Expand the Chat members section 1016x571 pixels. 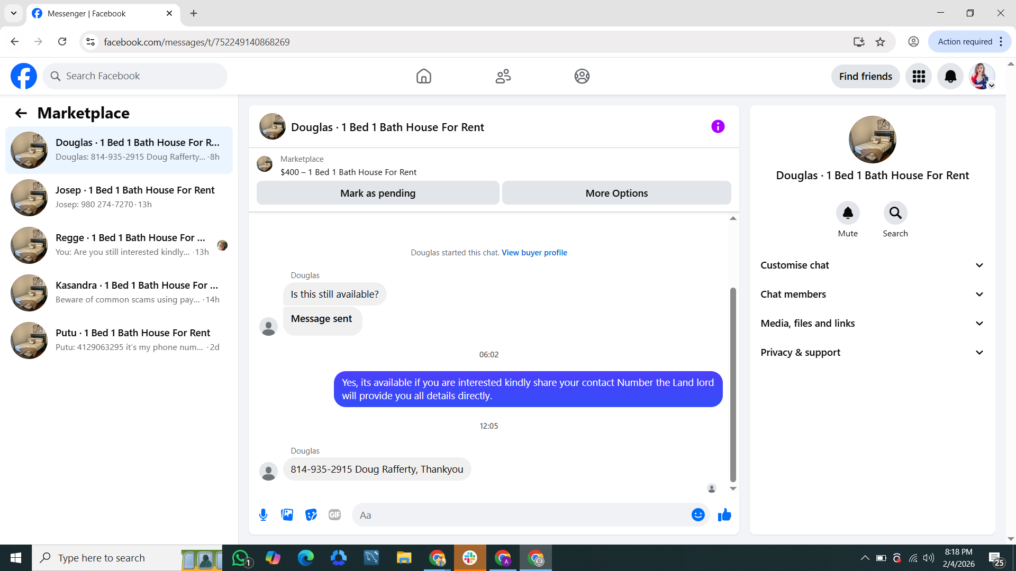pyautogui.click(x=872, y=294)
